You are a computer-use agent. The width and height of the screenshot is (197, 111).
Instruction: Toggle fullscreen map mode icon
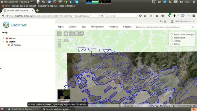pos(59,34)
